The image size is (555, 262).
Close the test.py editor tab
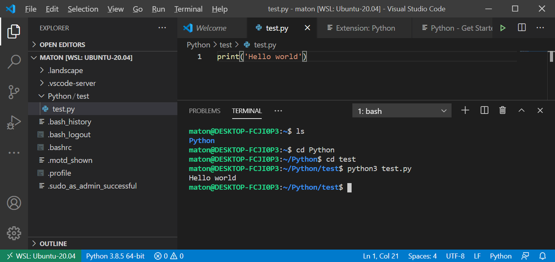tap(307, 28)
